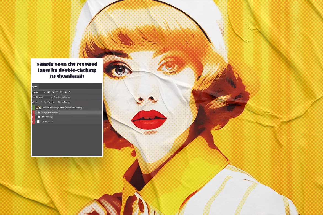Click the filter for adjustment layers icon
Screen dimensions: 323x215
point(53,92)
